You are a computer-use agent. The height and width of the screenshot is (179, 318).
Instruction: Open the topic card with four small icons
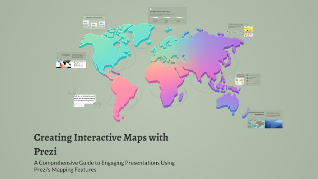click(x=248, y=80)
